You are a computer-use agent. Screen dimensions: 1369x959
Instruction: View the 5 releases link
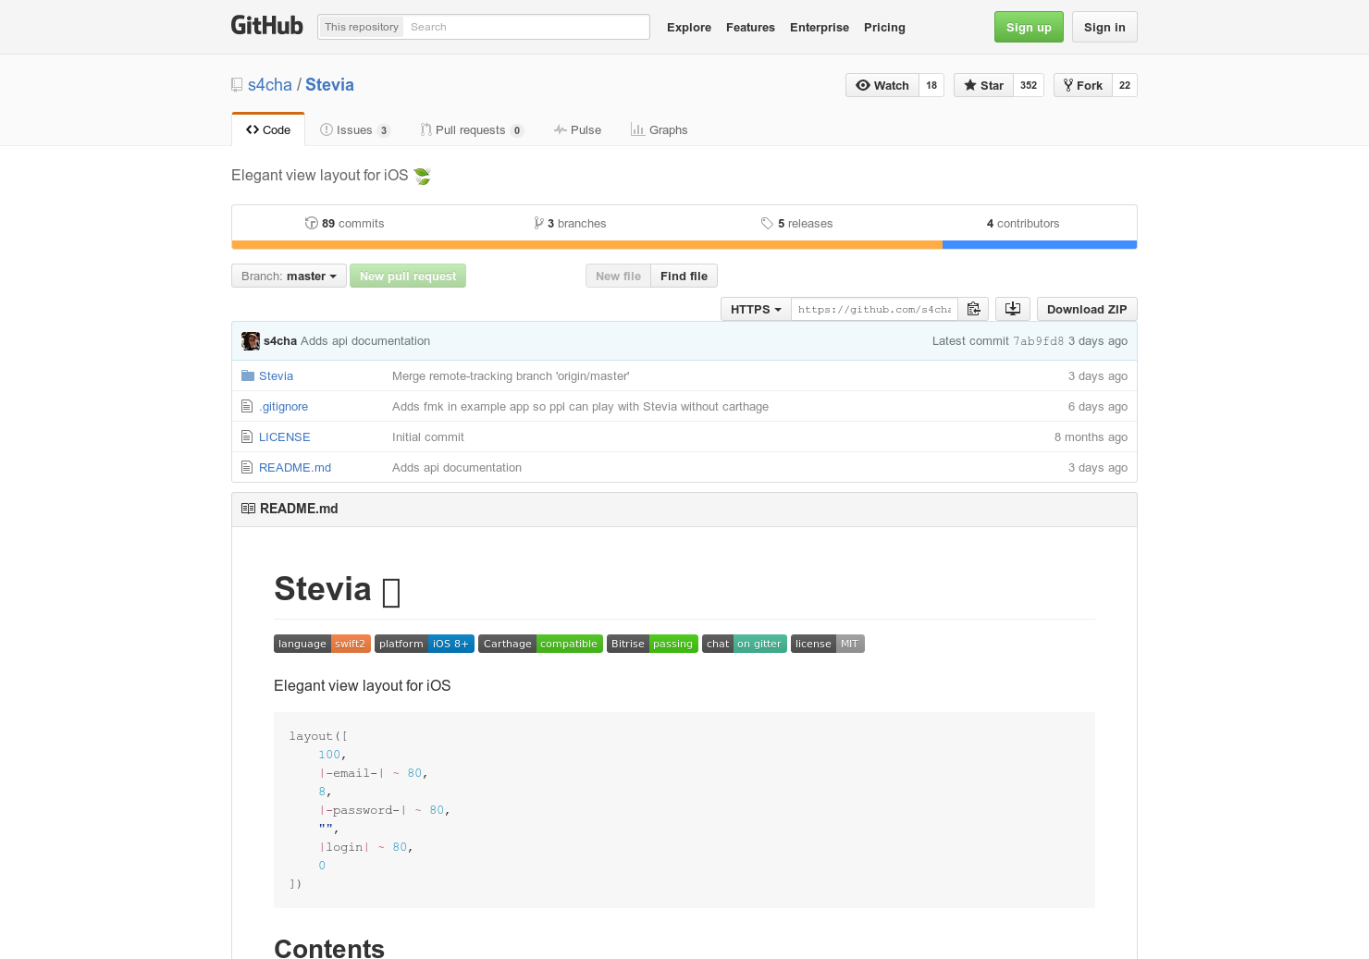pos(796,223)
